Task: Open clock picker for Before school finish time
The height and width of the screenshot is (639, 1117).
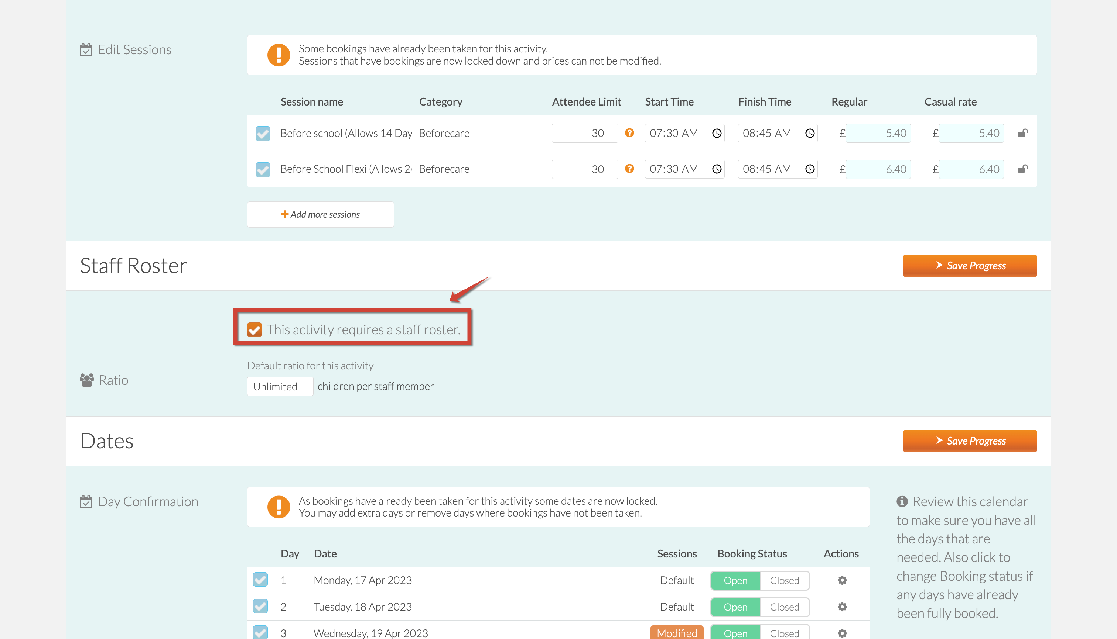Action: click(810, 133)
